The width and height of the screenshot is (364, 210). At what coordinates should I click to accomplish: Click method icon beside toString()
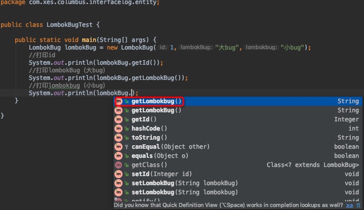pyautogui.click(x=118, y=137)
